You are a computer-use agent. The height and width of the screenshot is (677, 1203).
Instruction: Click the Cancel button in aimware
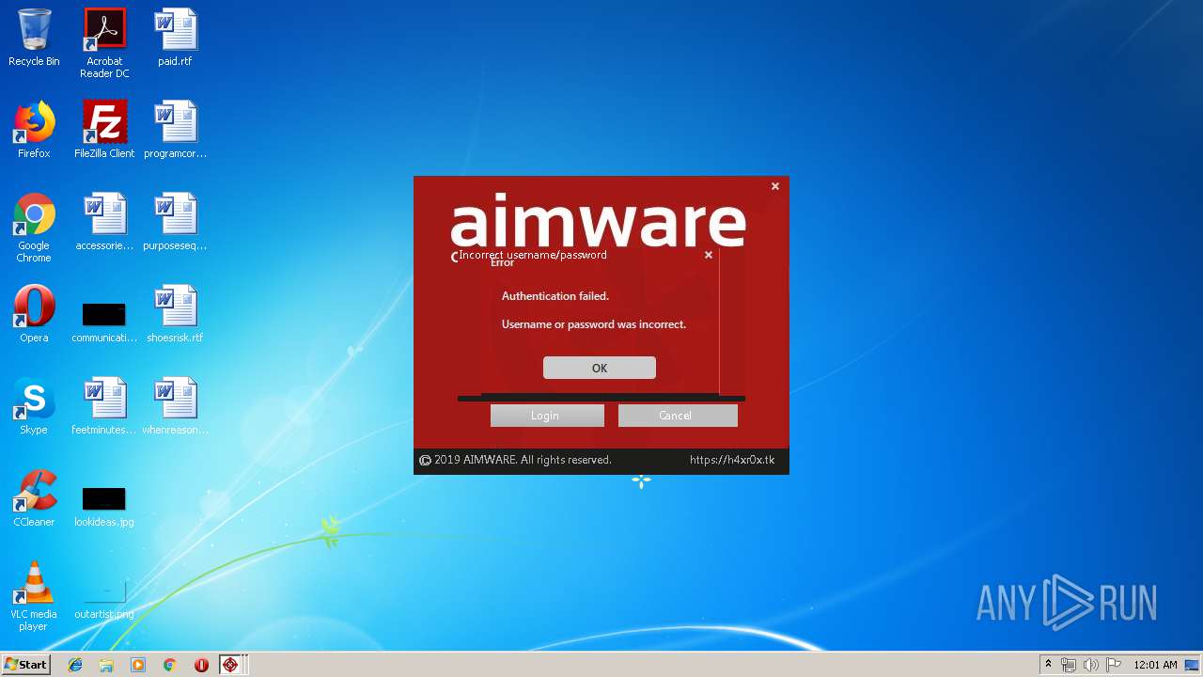click(678, 416)
